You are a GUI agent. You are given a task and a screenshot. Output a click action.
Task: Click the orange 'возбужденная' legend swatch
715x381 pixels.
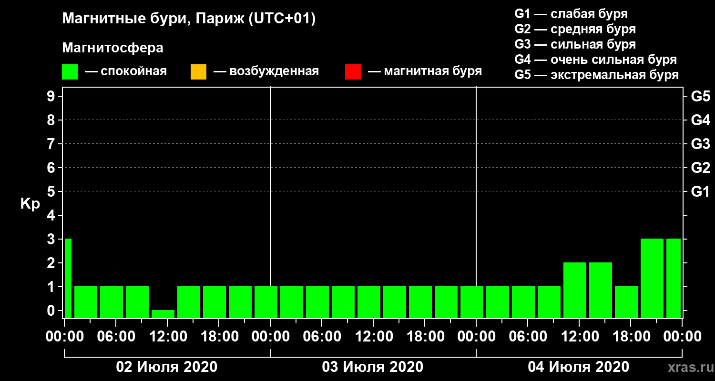[x=198, y=72]
